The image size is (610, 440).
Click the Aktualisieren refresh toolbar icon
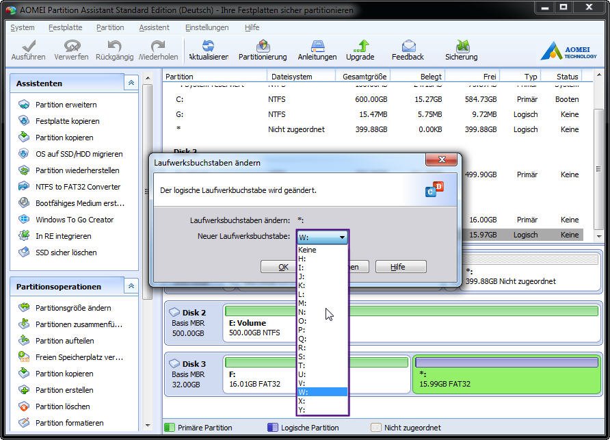[x=209, y=46]
